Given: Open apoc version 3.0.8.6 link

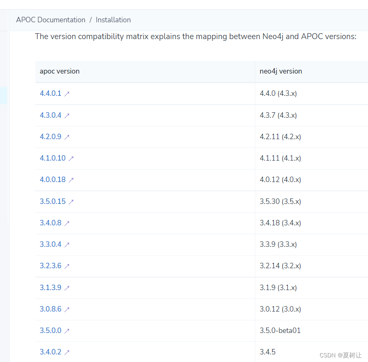Looking at the screenshot, I should [x=50, y=309].
